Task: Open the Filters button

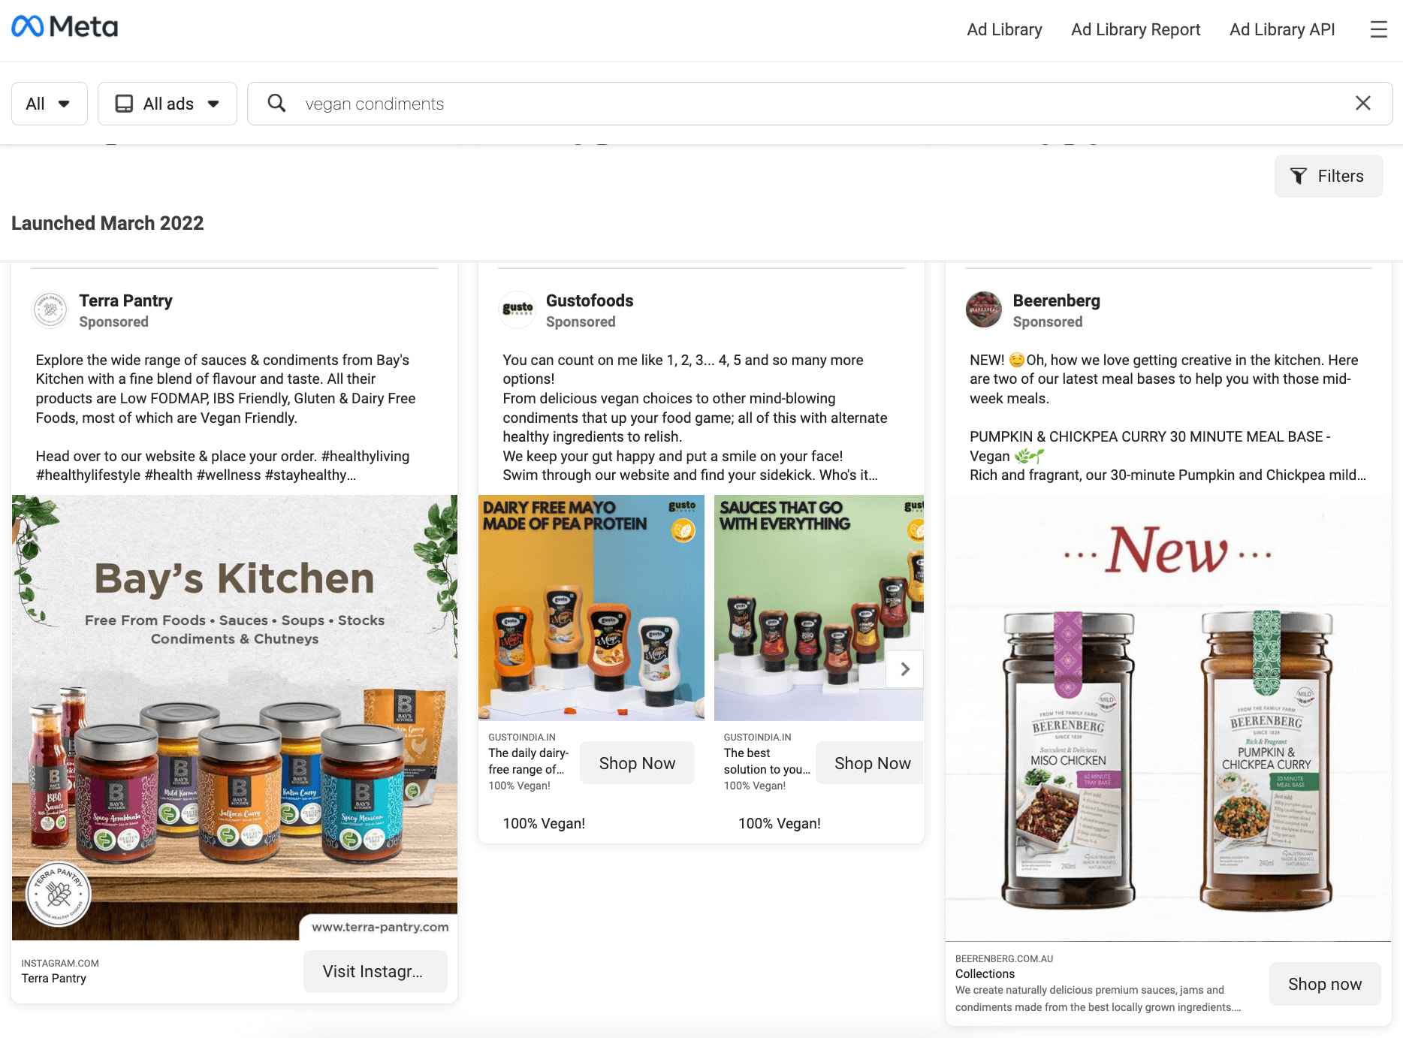Action: (1328, 177)
